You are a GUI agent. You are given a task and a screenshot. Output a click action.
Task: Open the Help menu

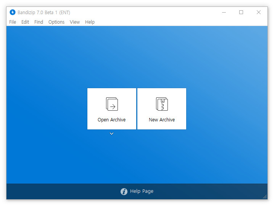(90, 22)
